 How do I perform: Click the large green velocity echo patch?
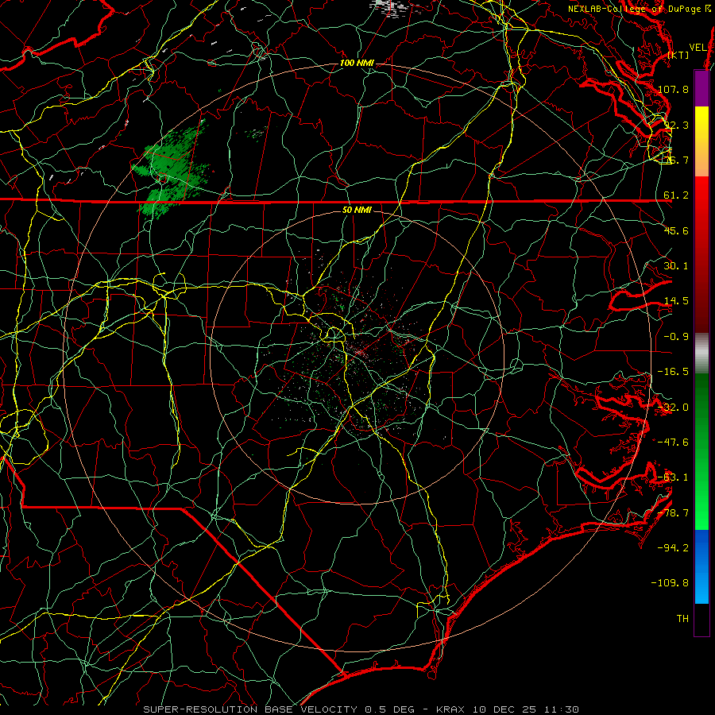pos(171,168)
